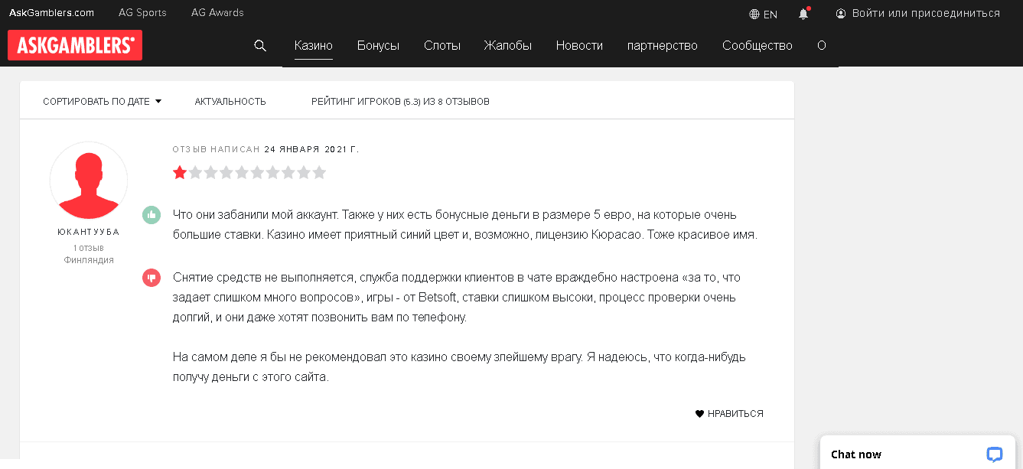Click the AskGamblers logo
This screenshot has width=1023, height=469.
coord(74,44)
